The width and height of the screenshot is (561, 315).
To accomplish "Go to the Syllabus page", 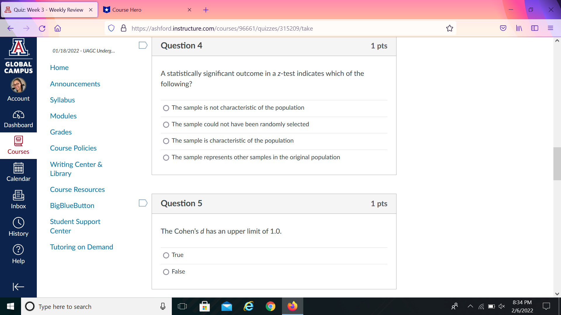I will [x=62, y=100].
